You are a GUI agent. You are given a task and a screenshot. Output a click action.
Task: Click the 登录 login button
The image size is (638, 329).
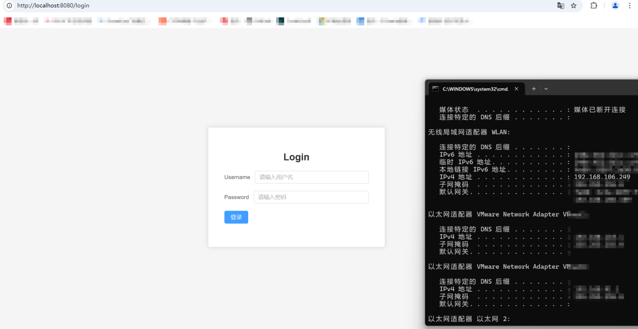pyautogui.click(x=236, y=217)
